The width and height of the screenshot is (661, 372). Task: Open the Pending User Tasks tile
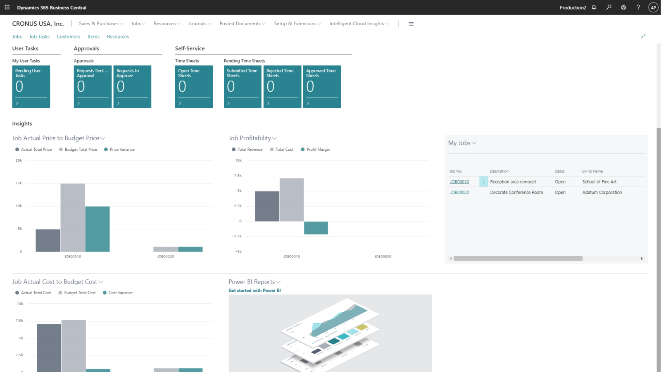(31, 87)
